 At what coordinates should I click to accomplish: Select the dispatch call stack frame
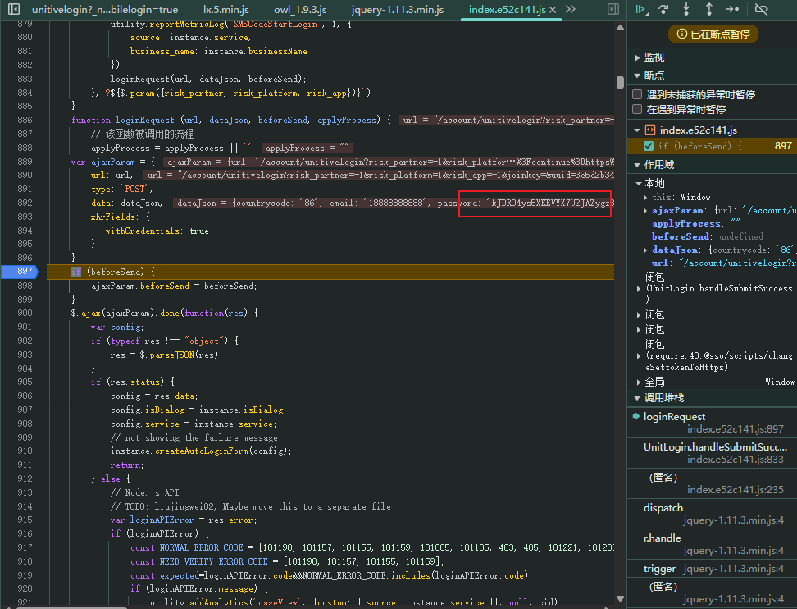[713, 513]
